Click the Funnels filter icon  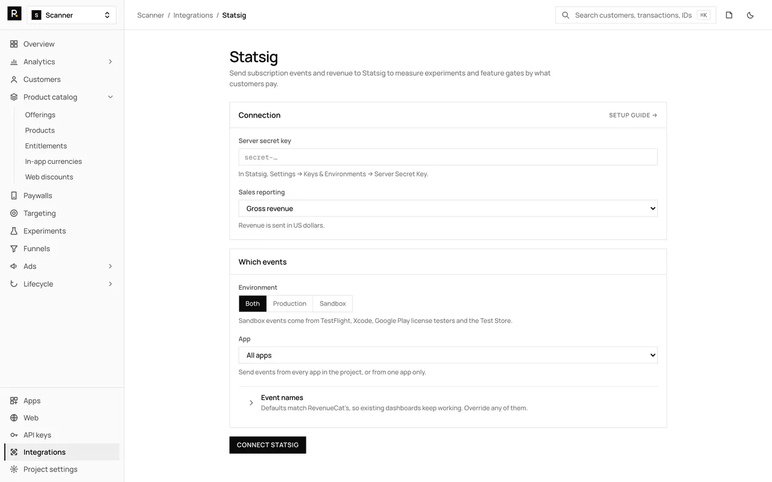14,249
